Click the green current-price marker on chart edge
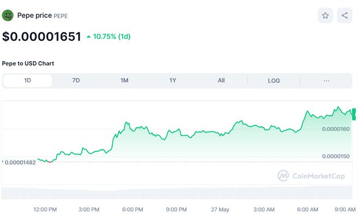This screenshot has width=360, height=216. coord(354,115)
